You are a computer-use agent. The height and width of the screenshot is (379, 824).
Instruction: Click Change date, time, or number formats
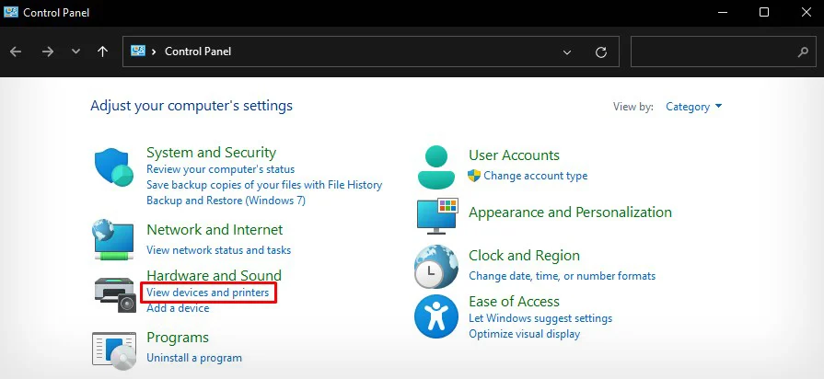[x=563, y=276]
